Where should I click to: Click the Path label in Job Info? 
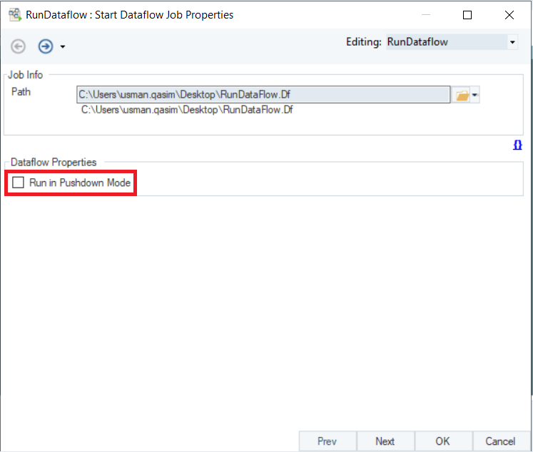pos(21,91)
